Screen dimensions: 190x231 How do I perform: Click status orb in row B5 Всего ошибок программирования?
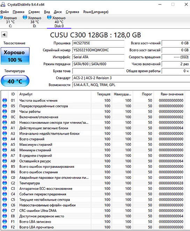click(5, 166)
